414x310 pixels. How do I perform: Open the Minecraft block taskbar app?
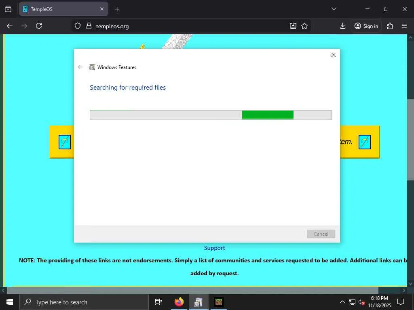219,302
